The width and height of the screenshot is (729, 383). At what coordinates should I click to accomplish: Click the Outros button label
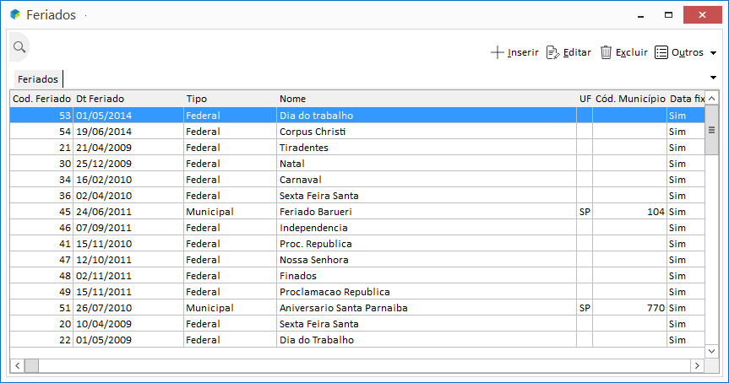(x=687, y=52)
